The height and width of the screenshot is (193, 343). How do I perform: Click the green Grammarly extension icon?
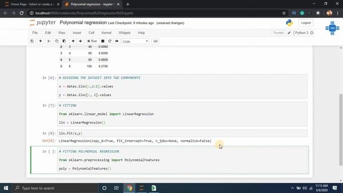pos(302,13)
